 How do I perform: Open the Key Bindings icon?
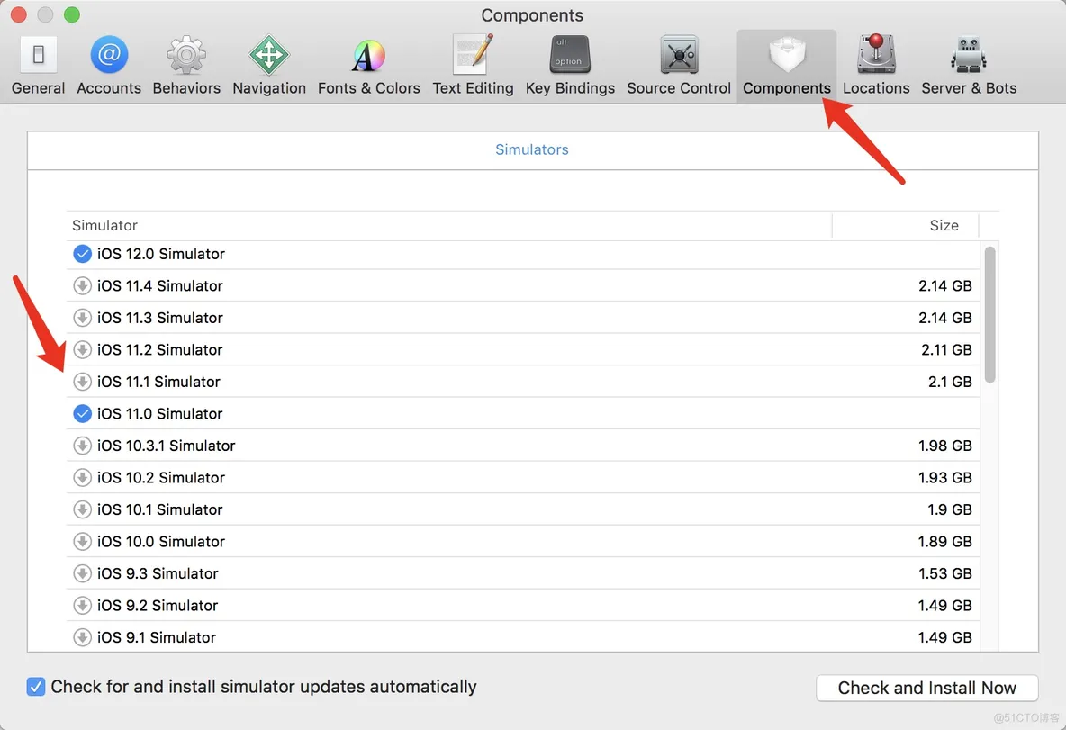[x=570, y=54]
